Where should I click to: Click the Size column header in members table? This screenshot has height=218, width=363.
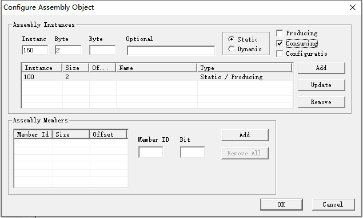click(x=71, y=134)
